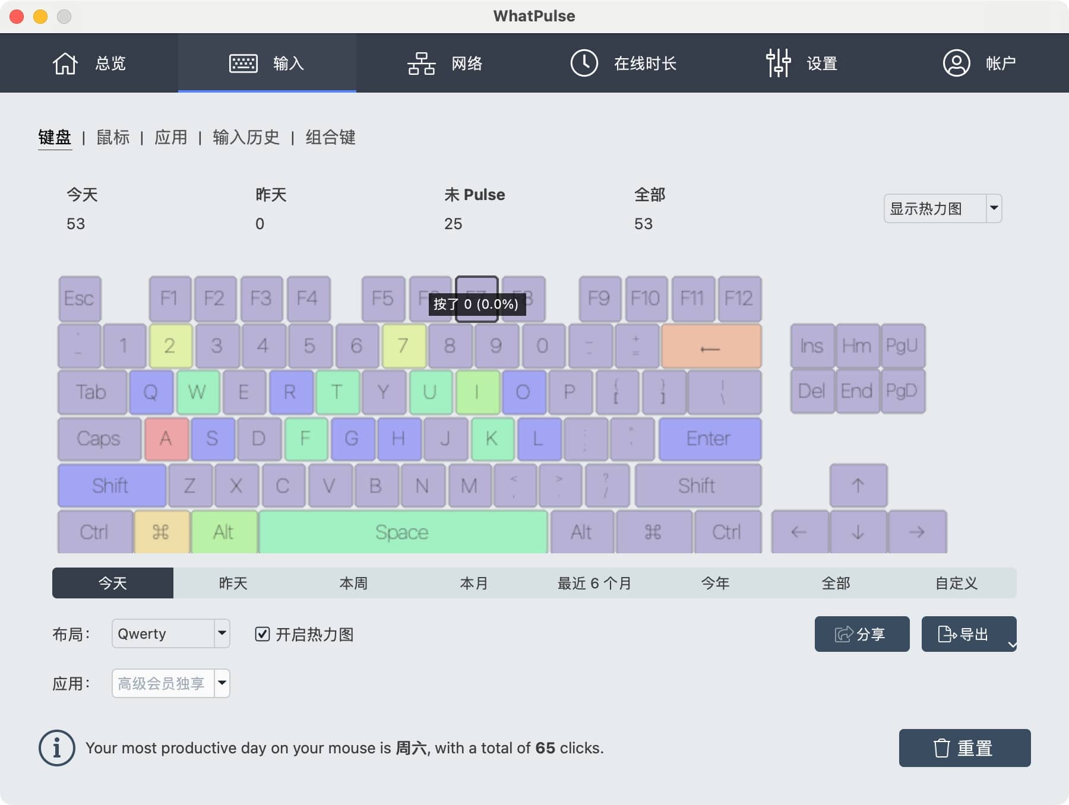The height and width of the screenshot is (805, 1069).
Task: Click the up arrow key on heatmap
Action: coord(858,485)
